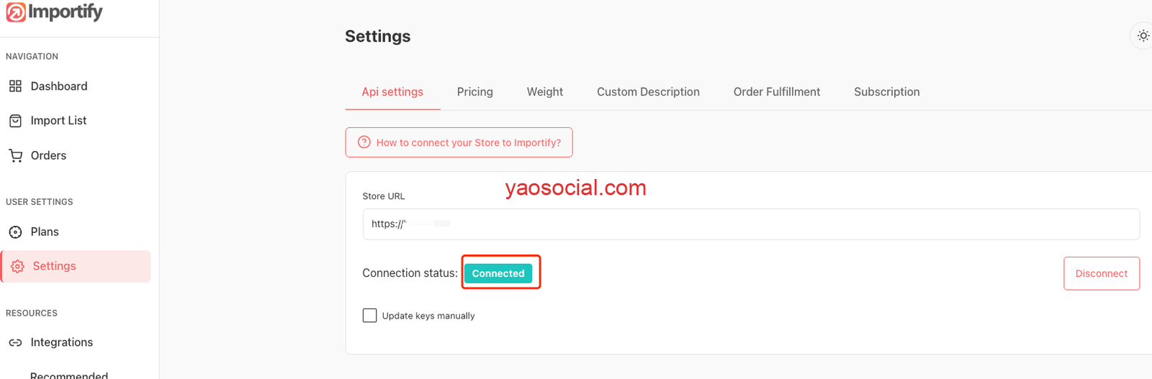This screenshot has height=379, width=1152.
Task: Open the Weight tab
Action: coord(544,92)
